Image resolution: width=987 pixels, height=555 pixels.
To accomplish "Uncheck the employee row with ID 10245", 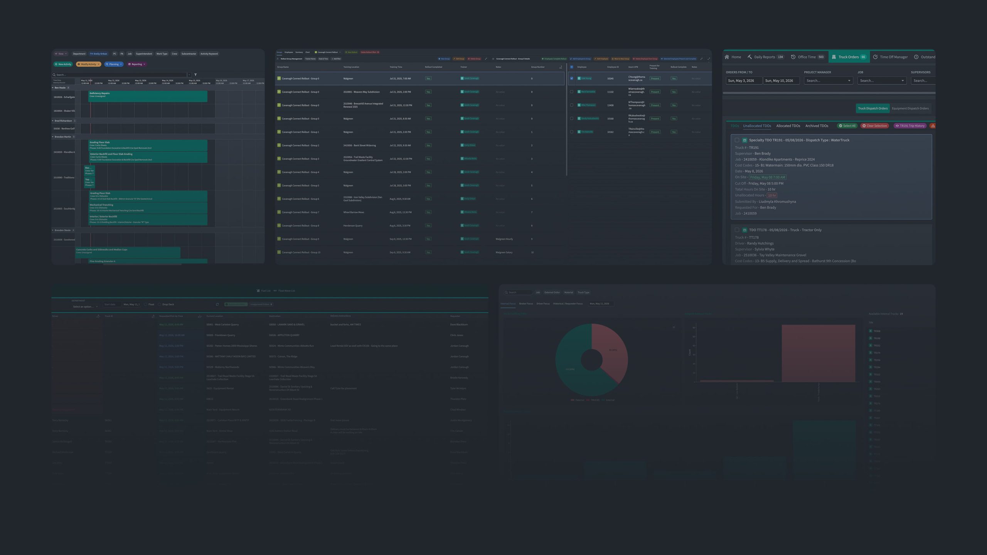I will (571, 78).
